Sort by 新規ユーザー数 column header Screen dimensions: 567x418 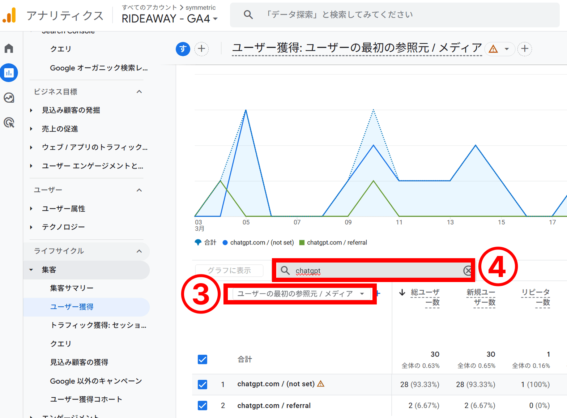click(481, 297)
